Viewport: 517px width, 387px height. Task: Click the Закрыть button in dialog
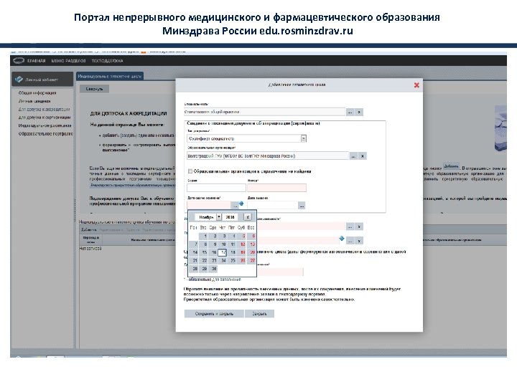pyautogui.click(x=259, y=314)
